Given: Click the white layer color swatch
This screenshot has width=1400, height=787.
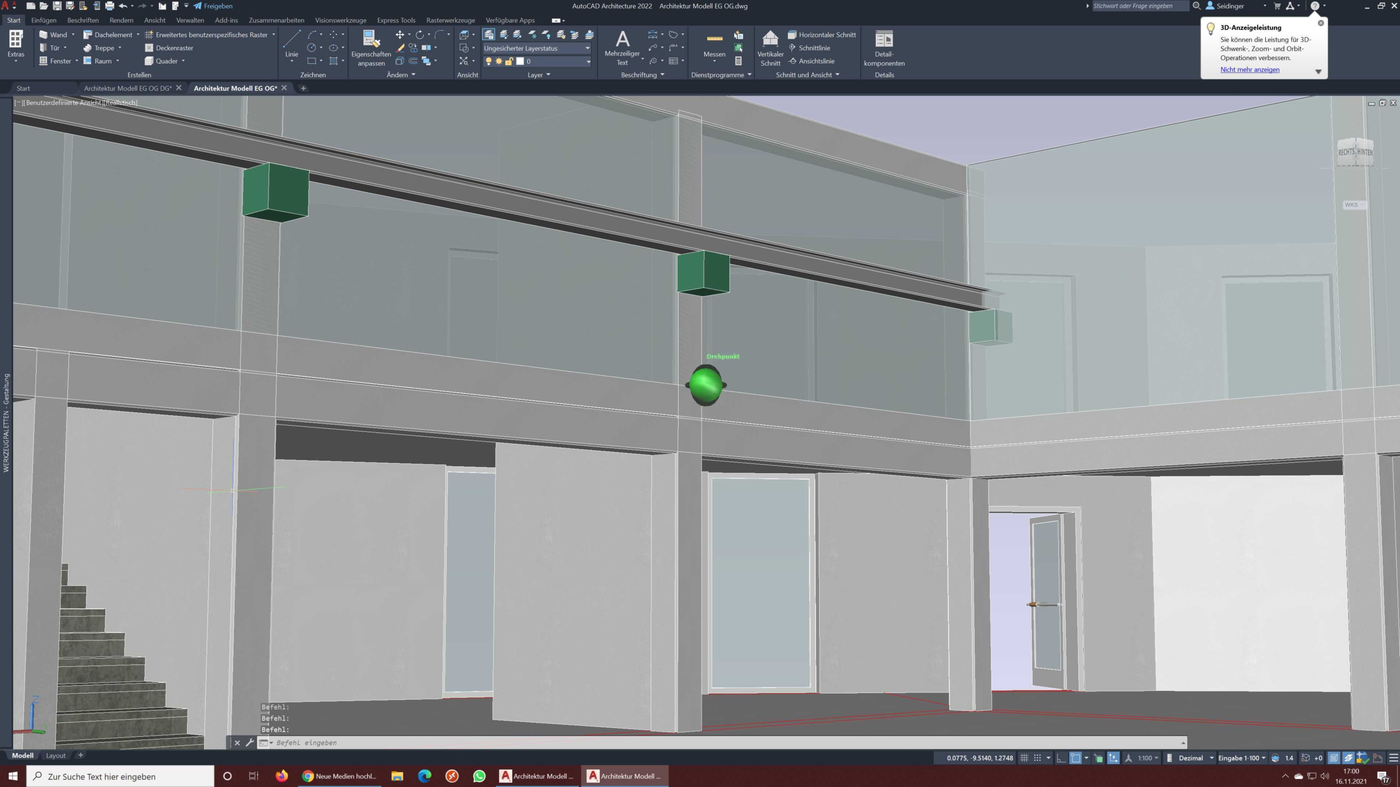Looking at the screenshot, I should [520, 61].
